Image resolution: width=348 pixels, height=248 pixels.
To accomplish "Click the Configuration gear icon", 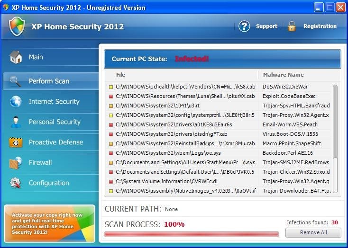I will (x=15, y=183).
